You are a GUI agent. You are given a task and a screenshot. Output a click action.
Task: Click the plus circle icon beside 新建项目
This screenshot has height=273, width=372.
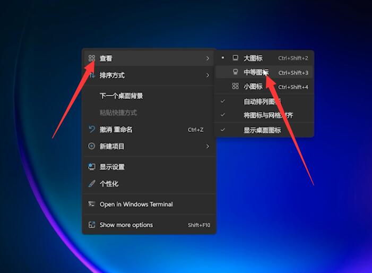(92, 146)
